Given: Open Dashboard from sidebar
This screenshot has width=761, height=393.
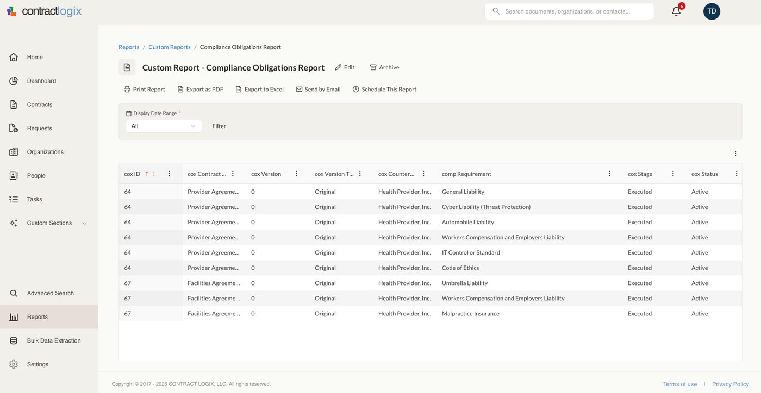Looking at the screenshot, I should [42, 81].
